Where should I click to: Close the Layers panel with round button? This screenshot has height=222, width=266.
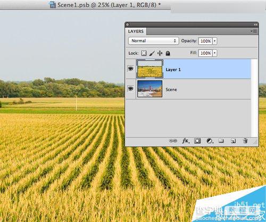click(128, 24)
